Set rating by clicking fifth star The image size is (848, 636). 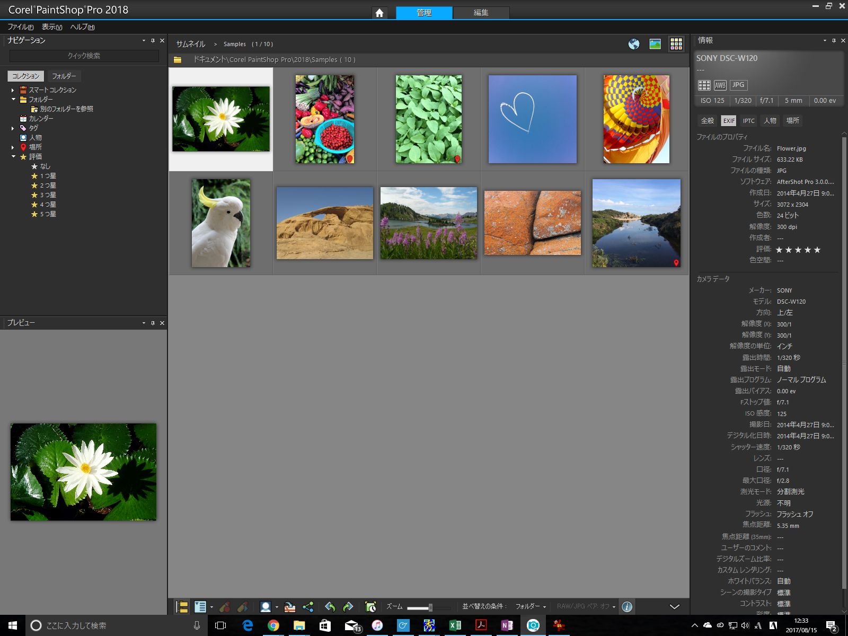(817, 250)
